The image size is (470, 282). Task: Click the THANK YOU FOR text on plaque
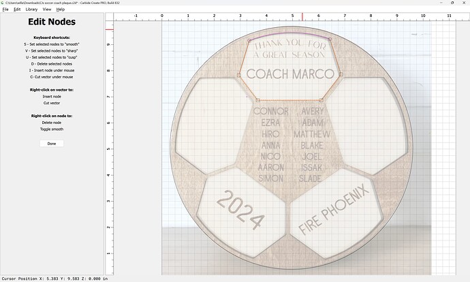[x=290, y=44]
